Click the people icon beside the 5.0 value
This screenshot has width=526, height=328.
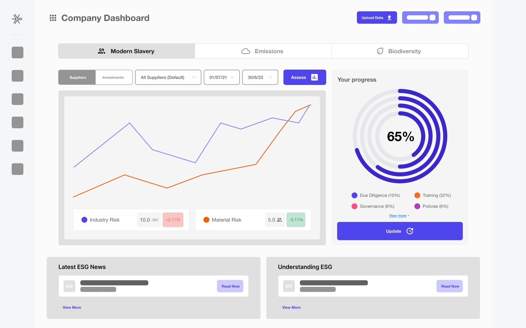[x=279, y=220]
